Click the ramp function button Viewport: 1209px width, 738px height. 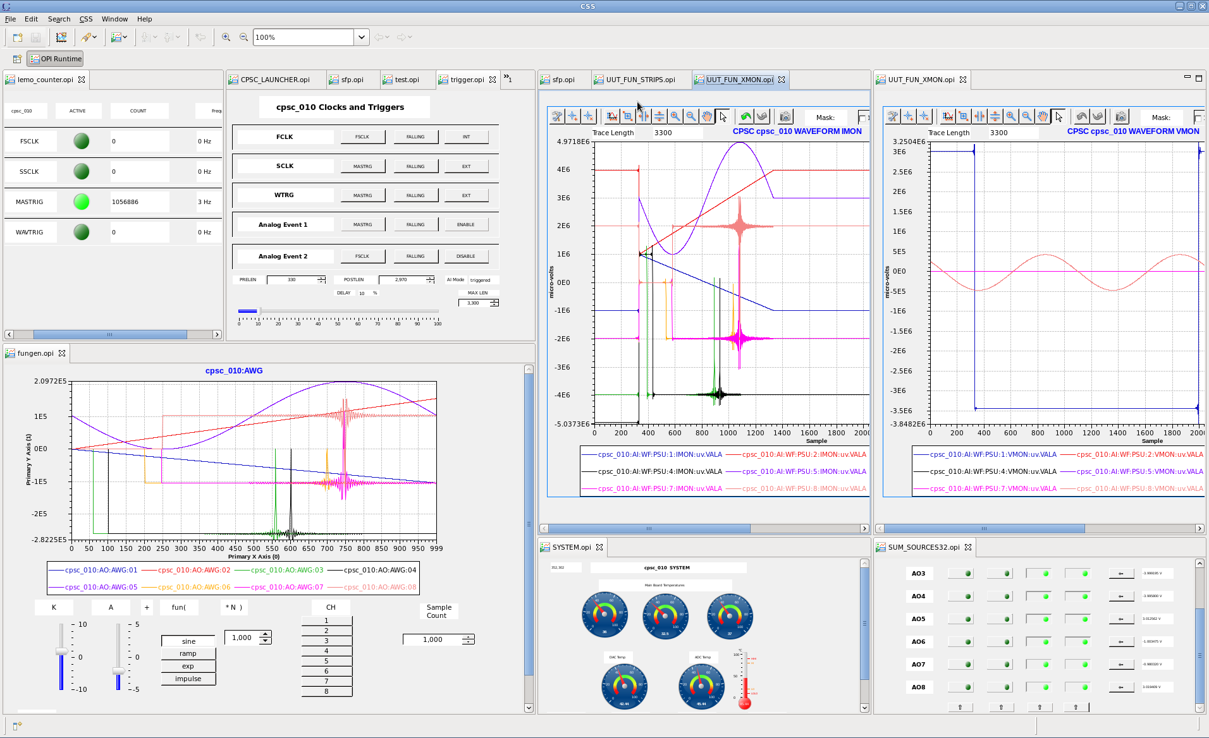[188, 654]
